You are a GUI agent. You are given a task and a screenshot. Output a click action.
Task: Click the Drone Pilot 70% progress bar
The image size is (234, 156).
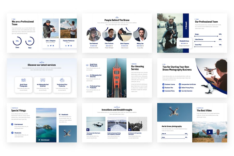(208, 47)
